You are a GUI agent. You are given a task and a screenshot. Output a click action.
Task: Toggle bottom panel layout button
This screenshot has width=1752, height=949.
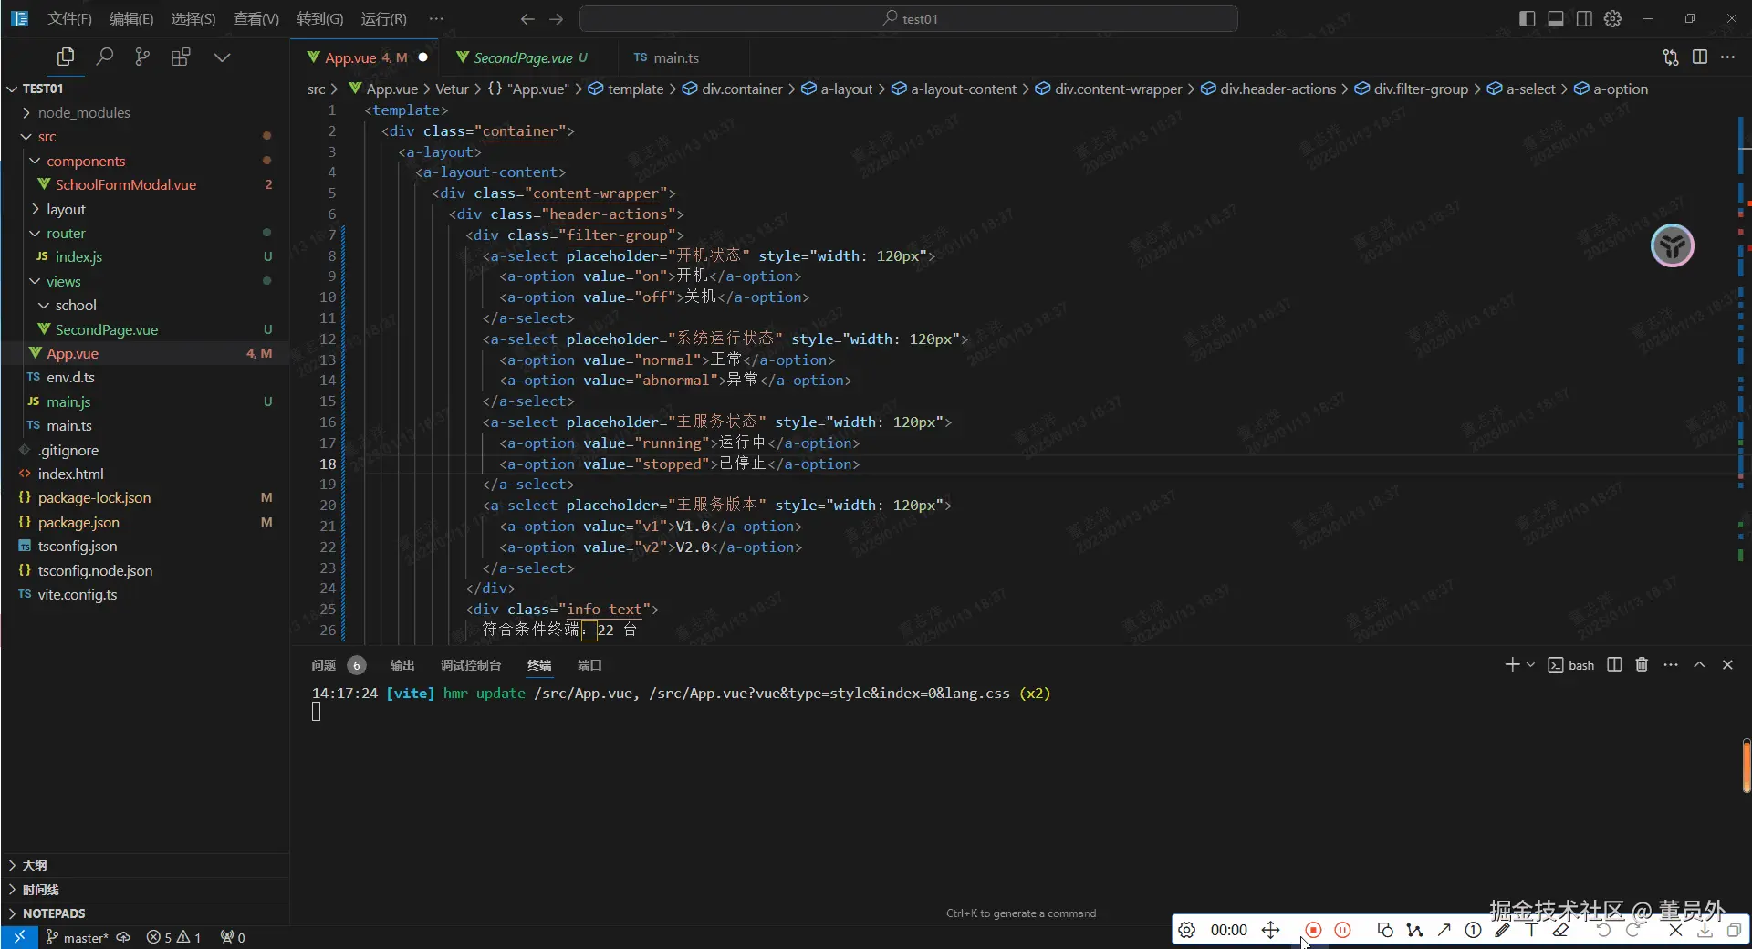[1556, 18]
